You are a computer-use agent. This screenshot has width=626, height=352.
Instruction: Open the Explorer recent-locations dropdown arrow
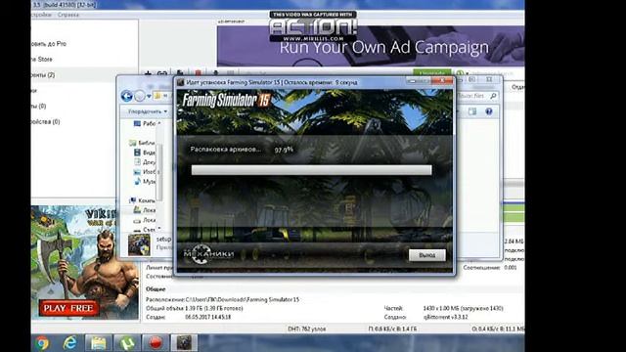point(149,96)
